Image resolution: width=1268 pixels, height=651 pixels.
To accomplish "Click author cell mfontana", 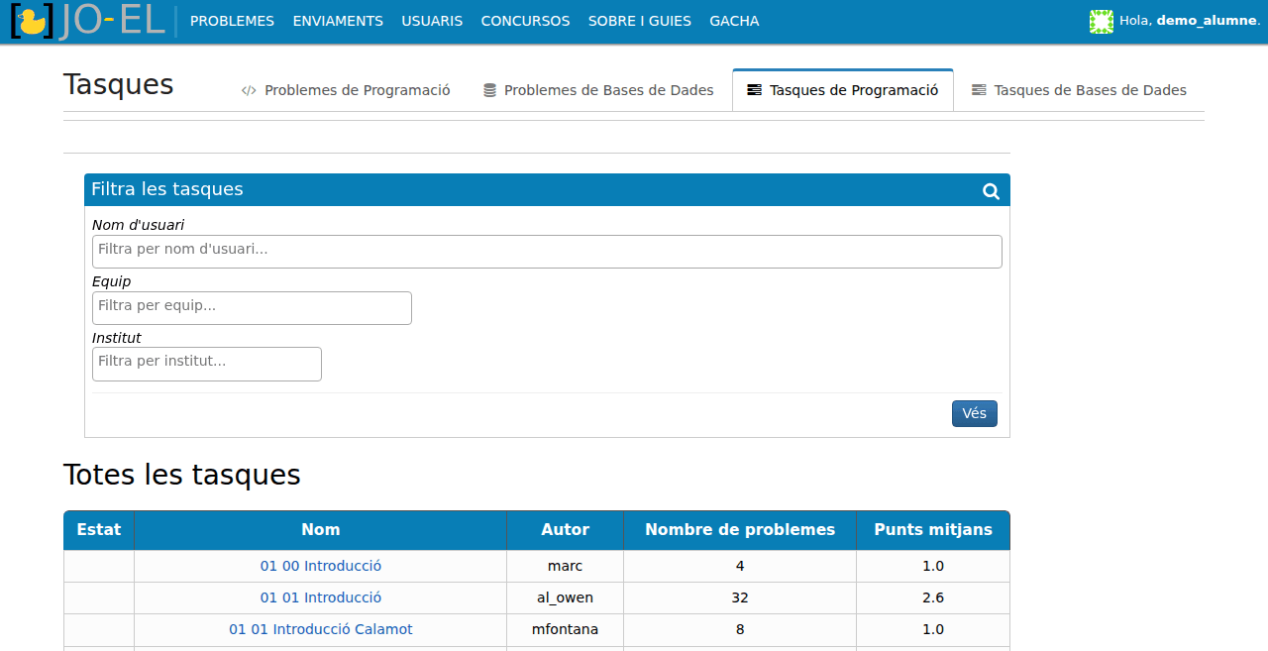I will click(566, 629).
